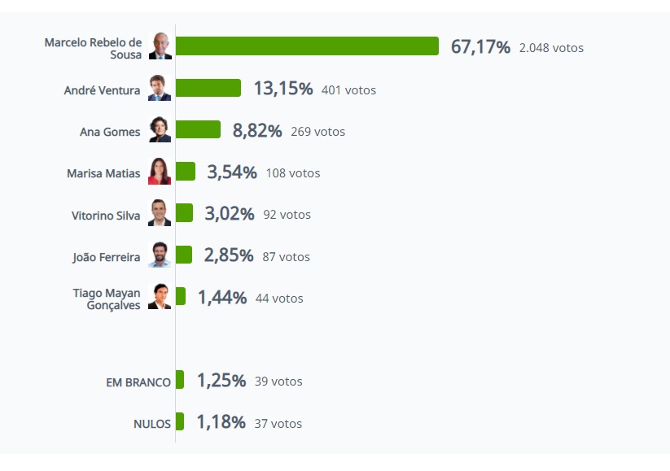This screenshot has width=670, height=471.
Task: Click André Ventura's portrait thumbnail
Action: [x=160, y=89]
